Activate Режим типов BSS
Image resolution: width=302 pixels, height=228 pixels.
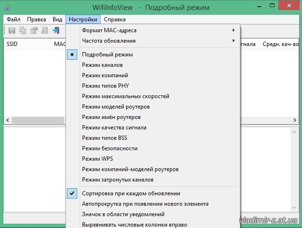[x=153, y=138]
